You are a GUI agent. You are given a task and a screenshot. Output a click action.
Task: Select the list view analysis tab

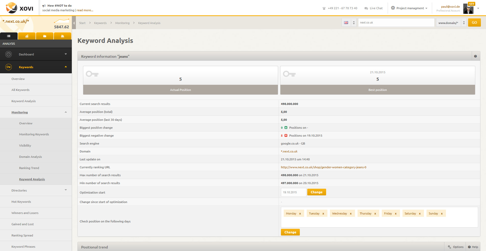click(9, 36)
